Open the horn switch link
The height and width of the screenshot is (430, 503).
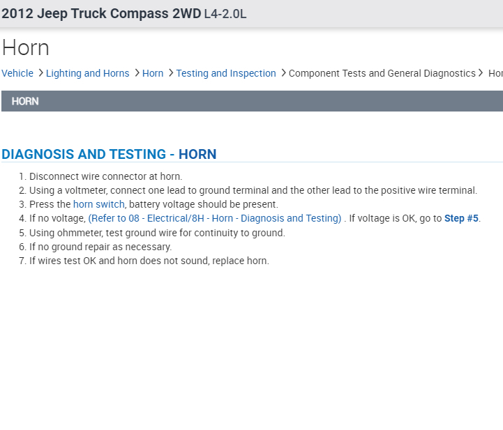(99, 204)
